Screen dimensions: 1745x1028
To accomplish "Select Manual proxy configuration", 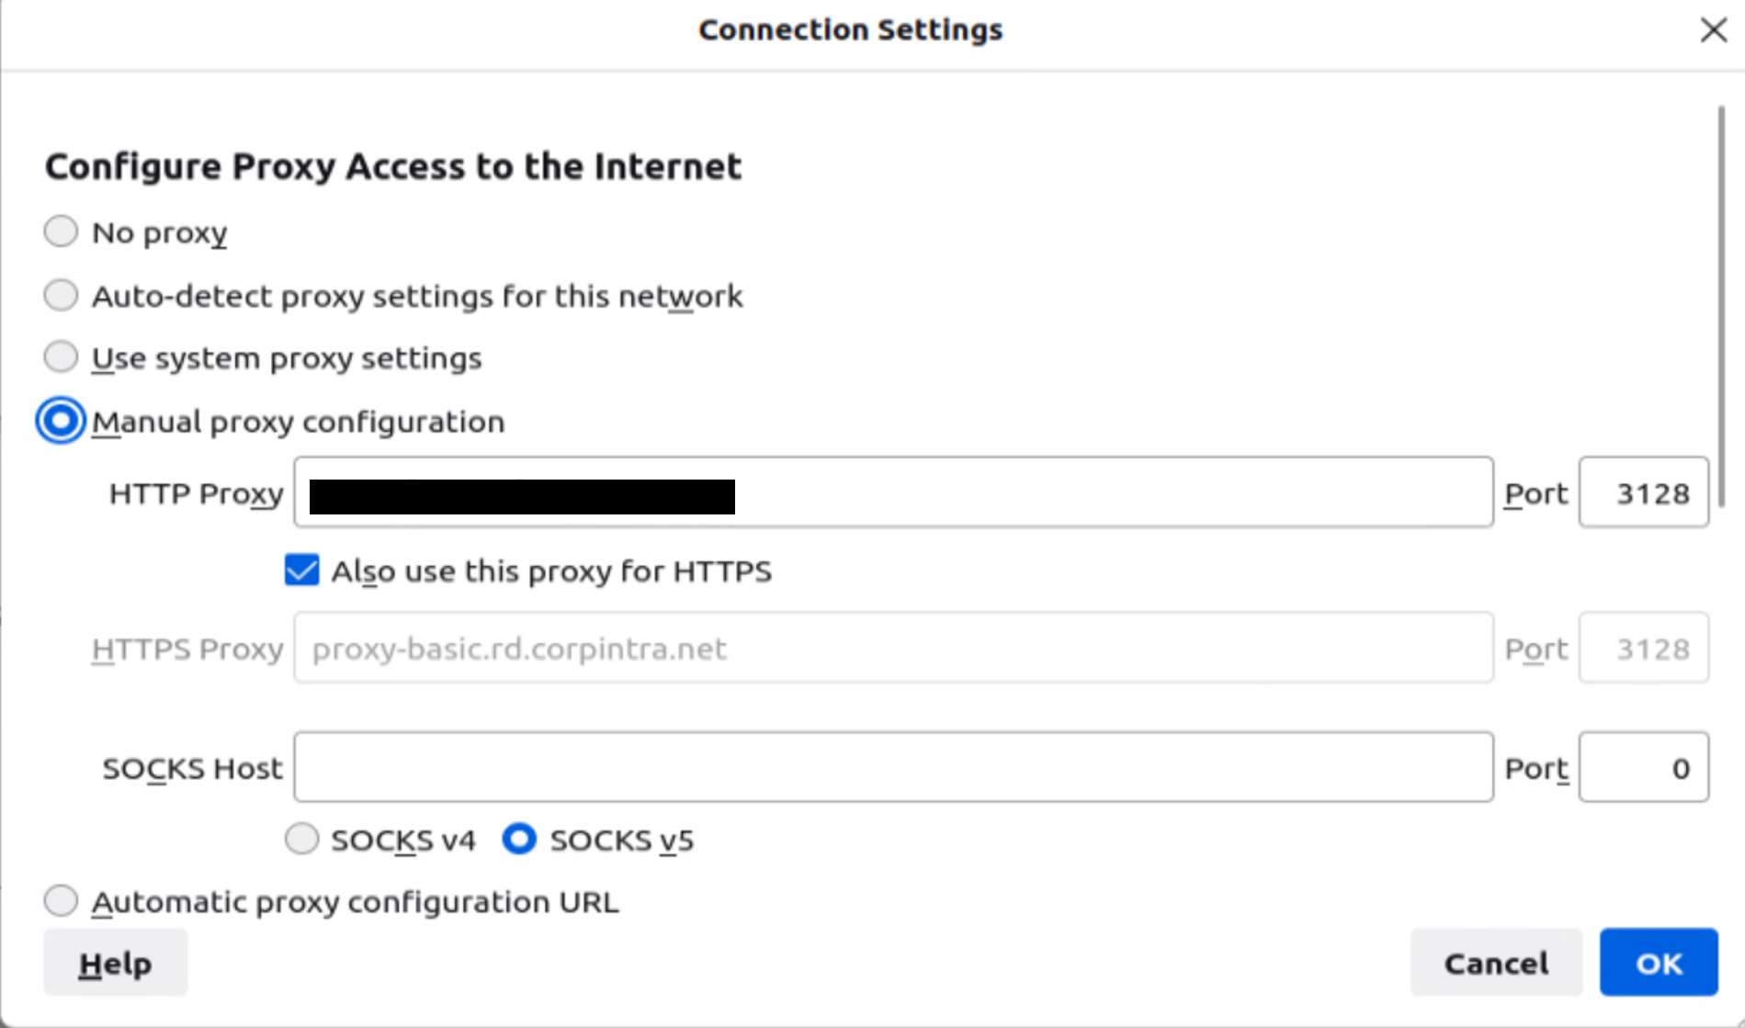I will (x=59, y=421).
